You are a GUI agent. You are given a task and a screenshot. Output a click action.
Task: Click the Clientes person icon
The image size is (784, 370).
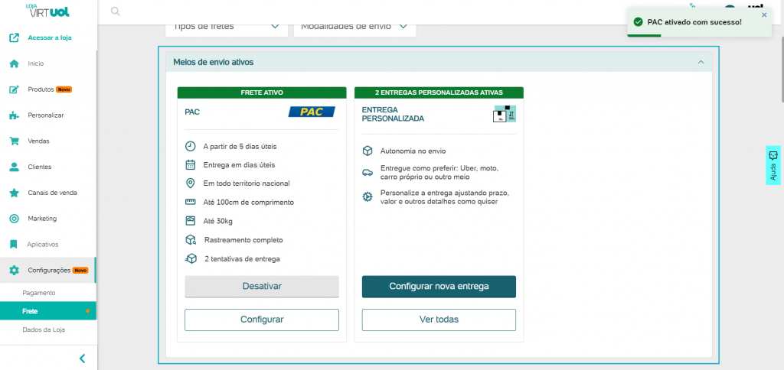pos(14,167)
